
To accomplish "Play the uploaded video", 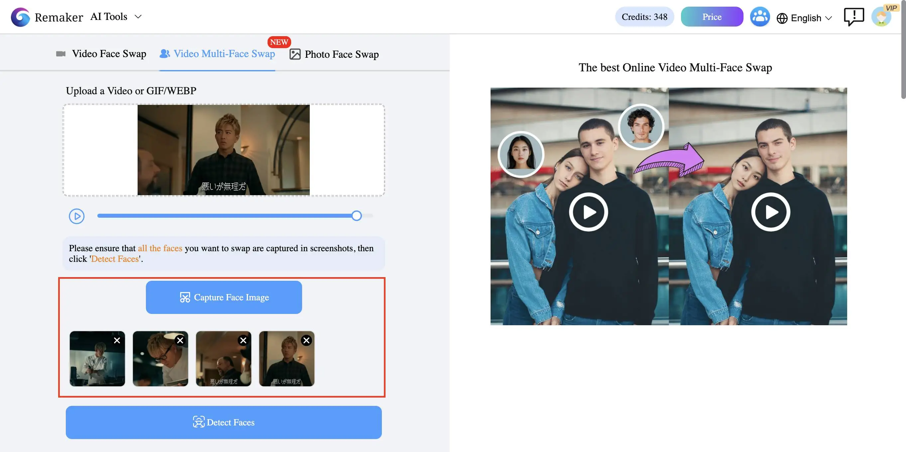I will 77,216.
